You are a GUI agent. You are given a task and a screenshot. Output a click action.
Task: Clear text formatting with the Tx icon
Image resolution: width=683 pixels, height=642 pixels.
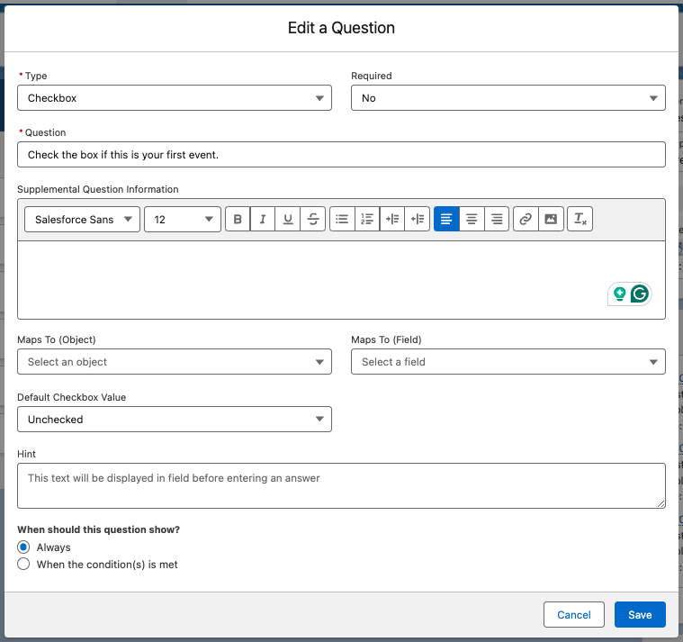coord(580,219)
